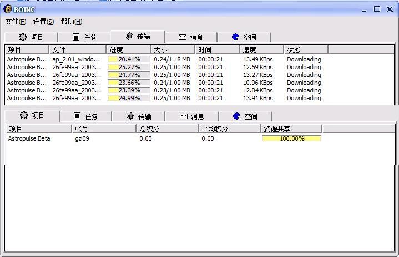Click the list icon on the lower 任务 tab
Screen dimensions: 399x257
click(77, 116)
